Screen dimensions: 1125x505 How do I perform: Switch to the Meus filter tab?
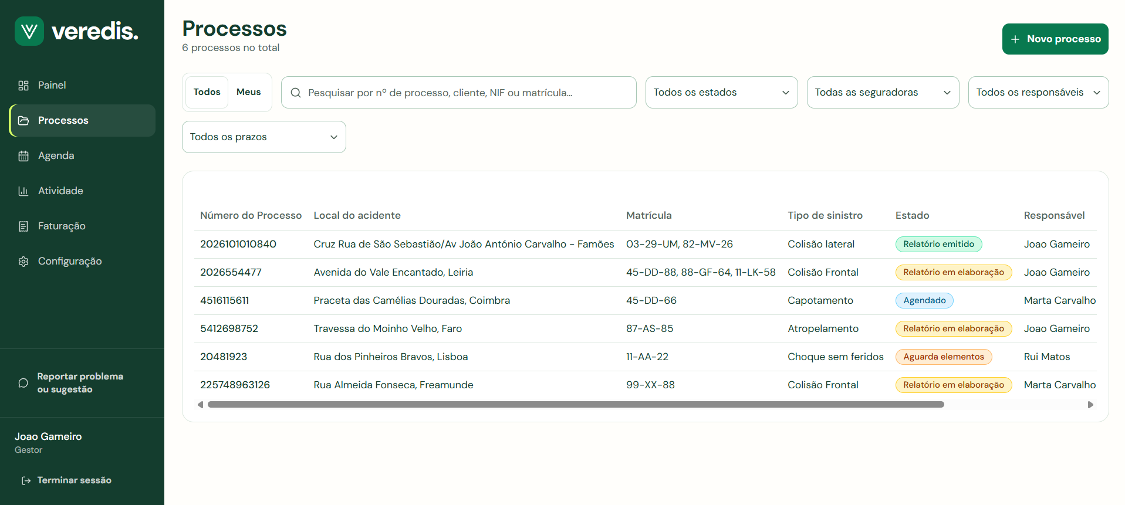[x=249, y=92]
